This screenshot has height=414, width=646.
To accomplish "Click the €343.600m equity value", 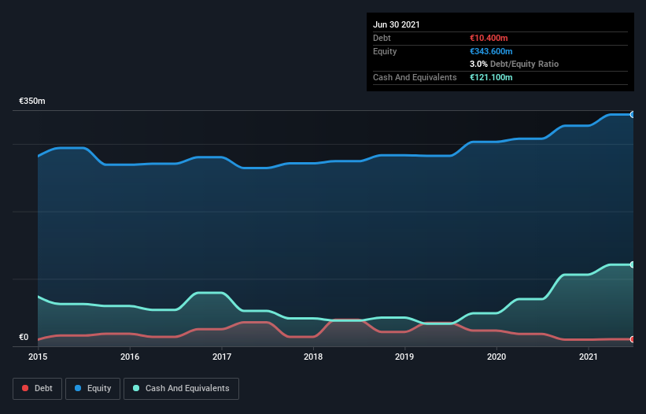I will 491,51.
